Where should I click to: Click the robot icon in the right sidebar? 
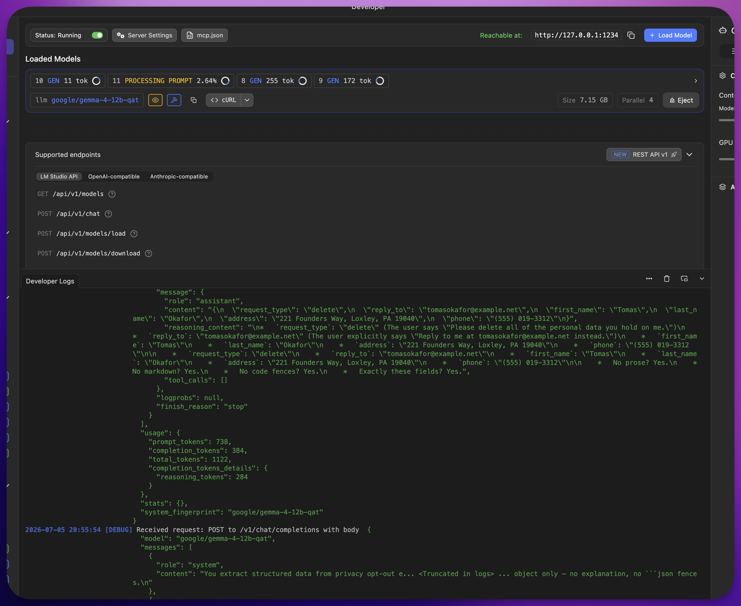[723, 30]
